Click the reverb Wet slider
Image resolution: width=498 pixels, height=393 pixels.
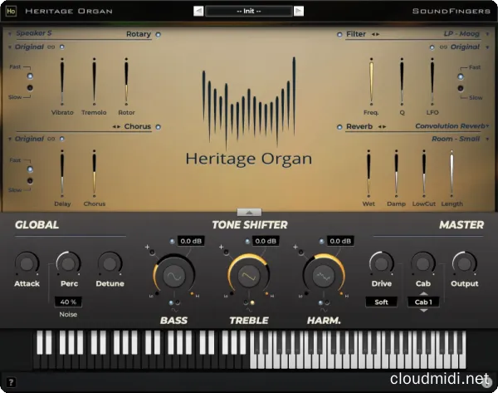[x=369, y=174]
